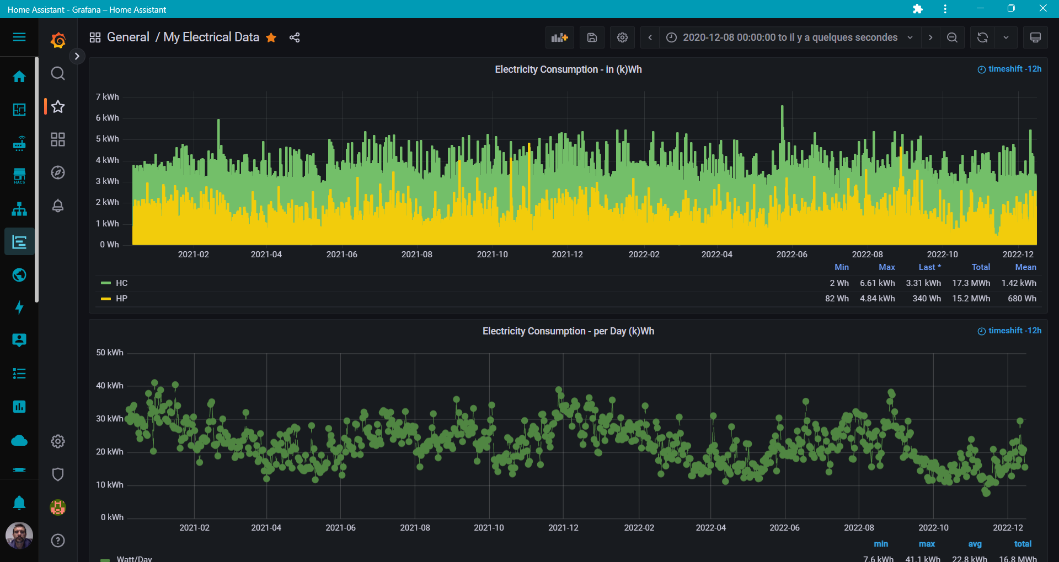Open the Search dashboards magnifier

point(57,73)
